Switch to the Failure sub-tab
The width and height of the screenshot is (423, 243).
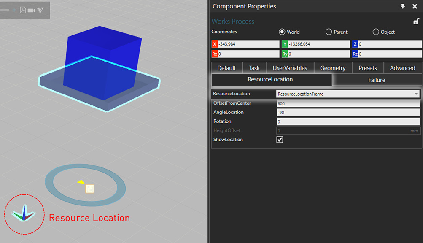[x=377, y=80]
